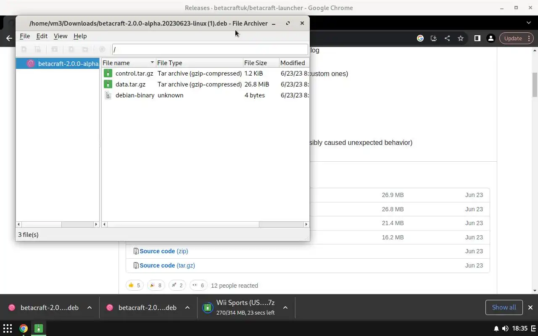Viewport: 538px width, 336px height.
Task: Click the 26.8 MiB size cell
Action: tap(257, 84)
